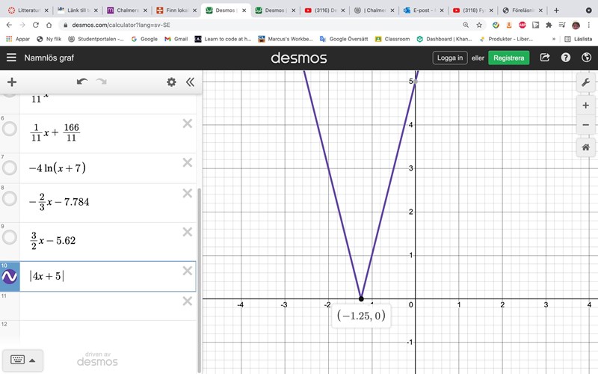Toggle visibility of |4x+5| expression
The height and width of the screenshot is (374, 598).
(10, 277)
